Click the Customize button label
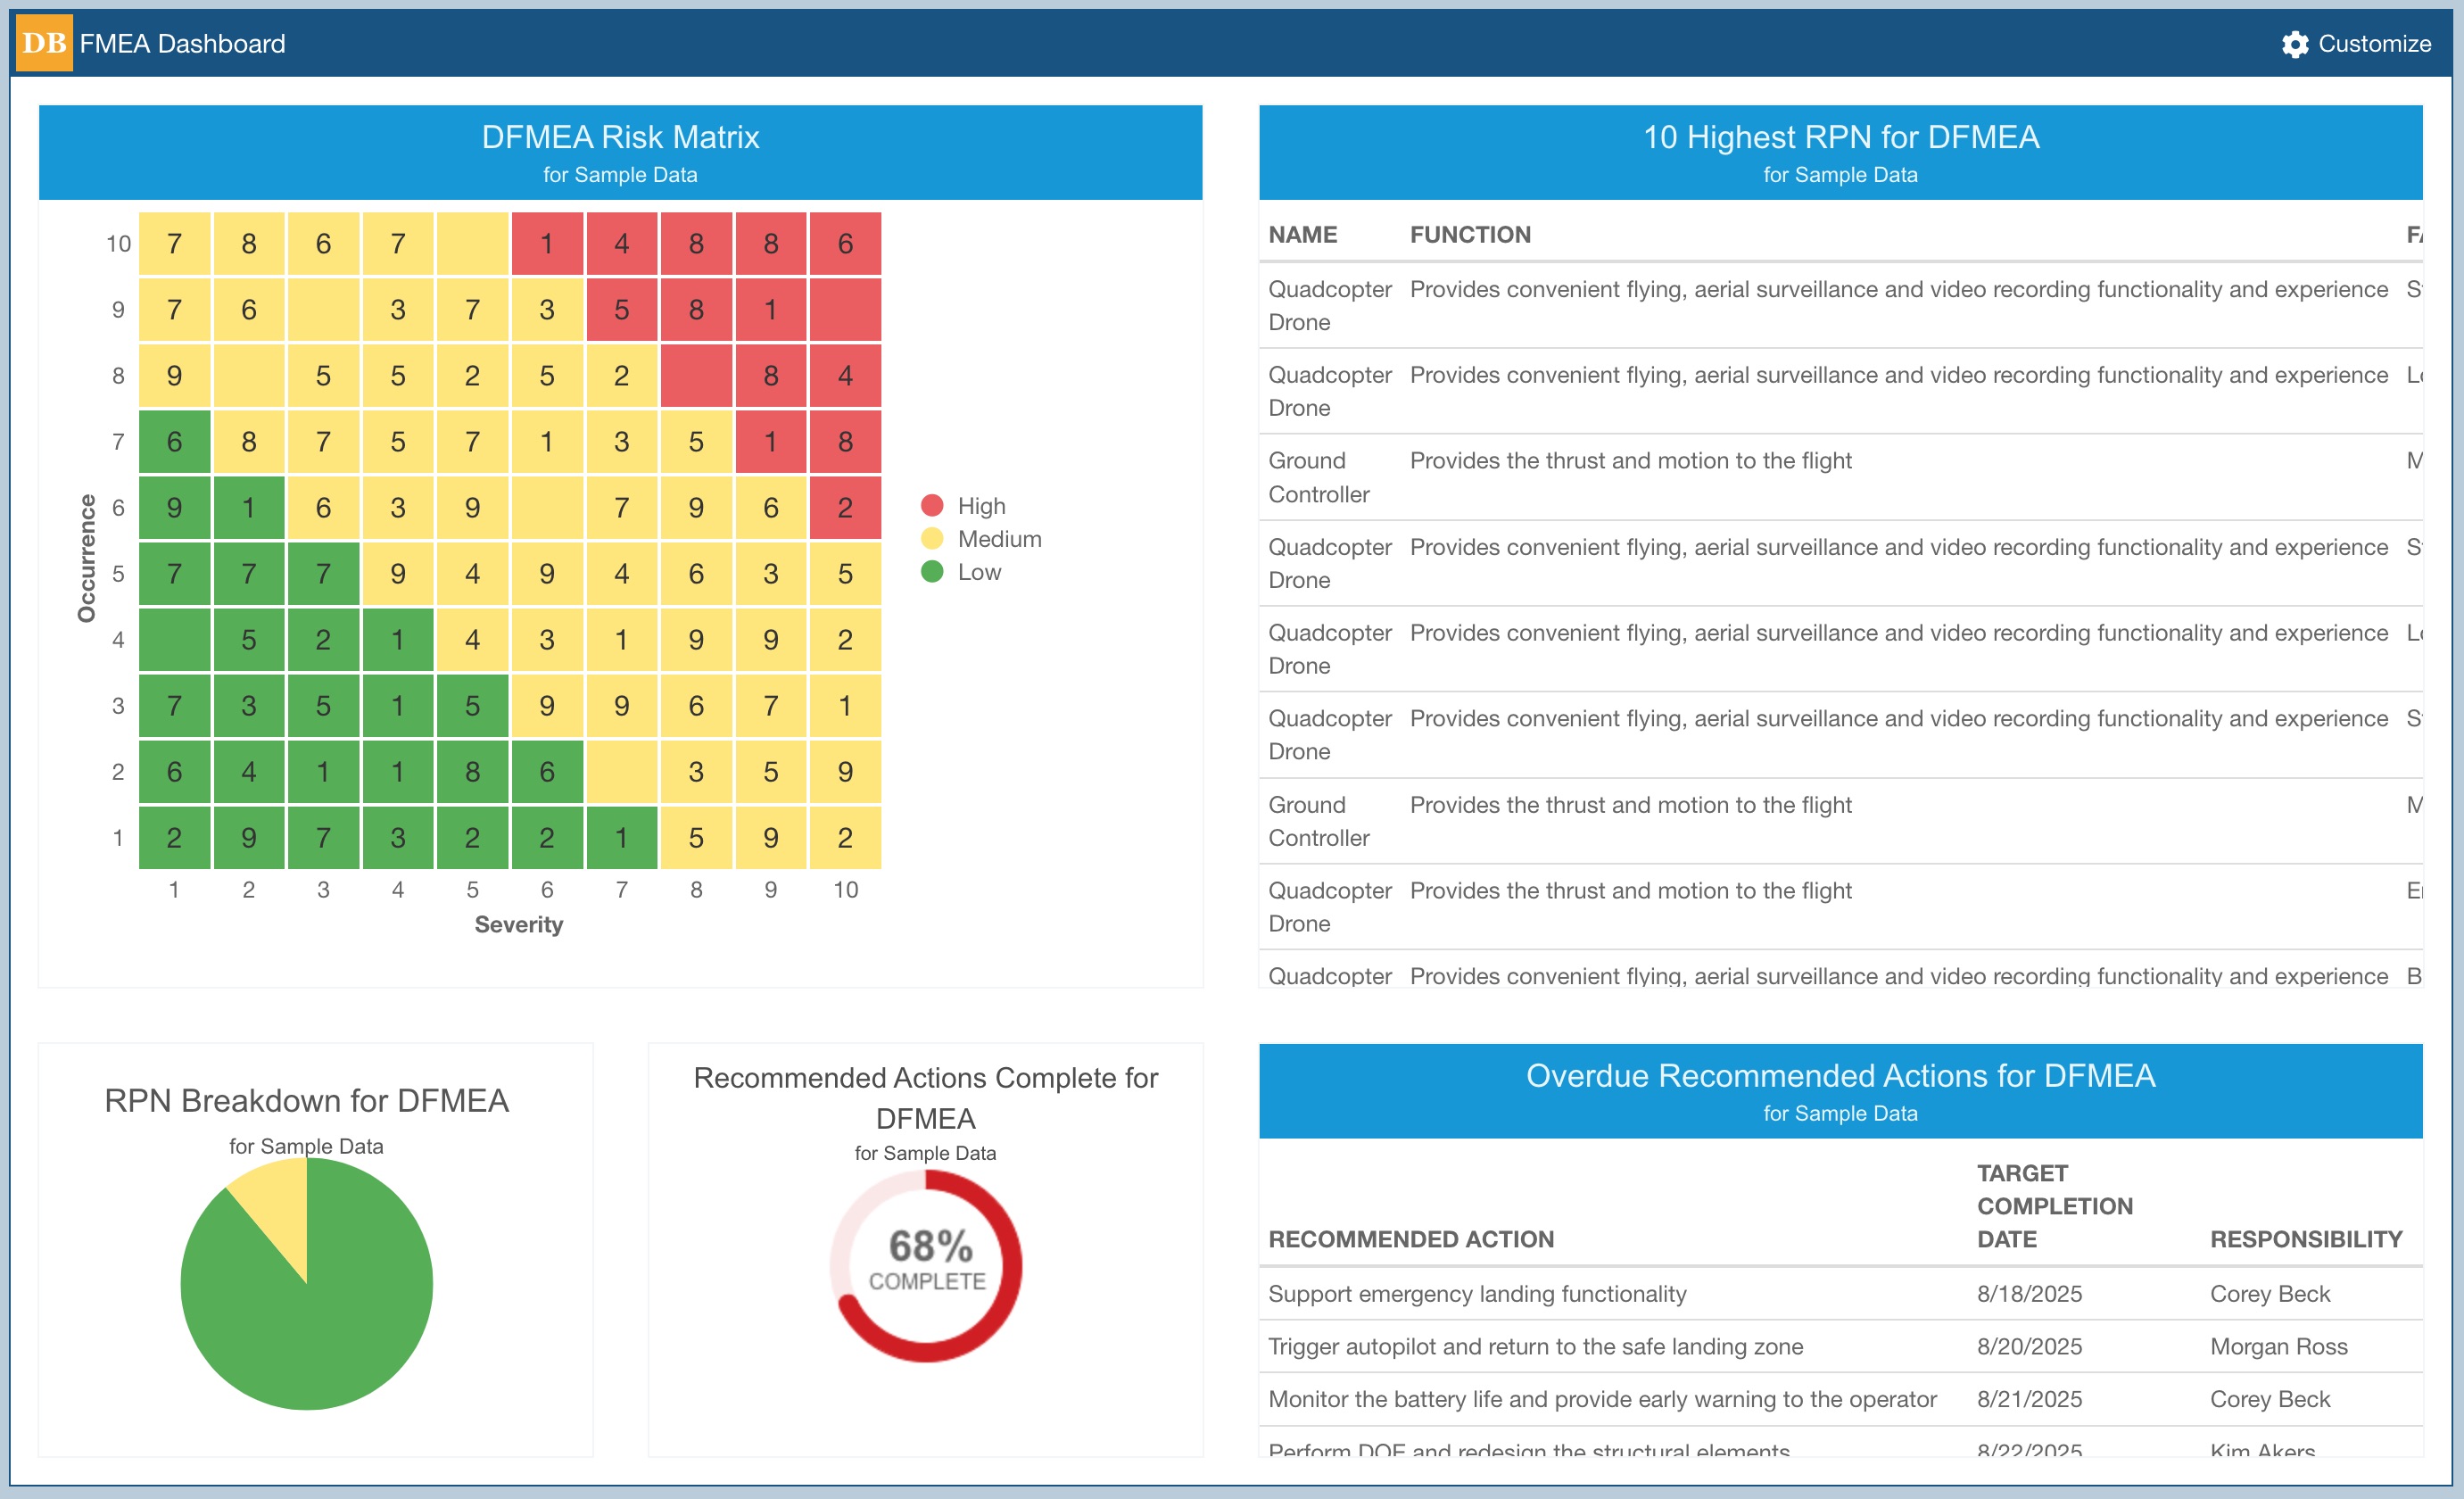 [2374, 44]
